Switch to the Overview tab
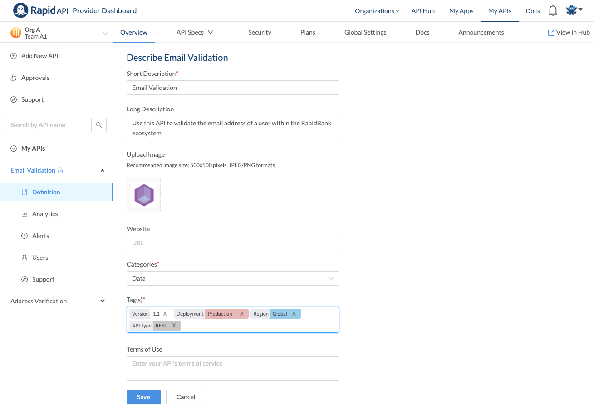 click(x=134, y=32)
